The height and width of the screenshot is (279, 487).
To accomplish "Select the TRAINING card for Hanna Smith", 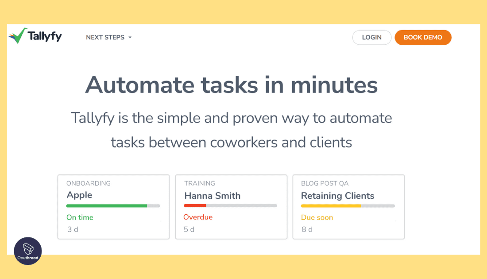I will [x=231, y=206].
